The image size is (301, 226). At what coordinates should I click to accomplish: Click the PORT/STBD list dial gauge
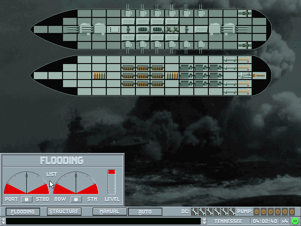tap(26, 183)
